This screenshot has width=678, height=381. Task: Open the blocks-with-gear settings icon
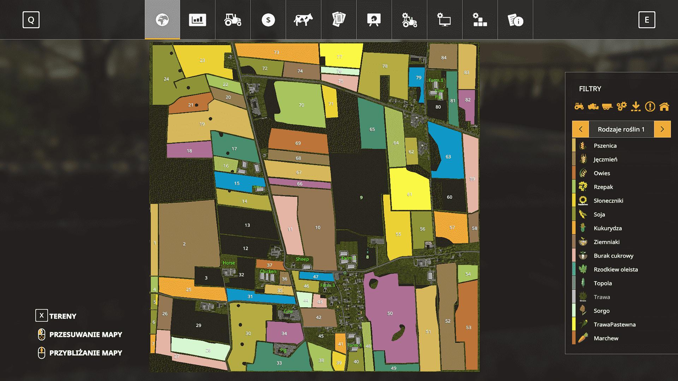[x=480, y=20]
